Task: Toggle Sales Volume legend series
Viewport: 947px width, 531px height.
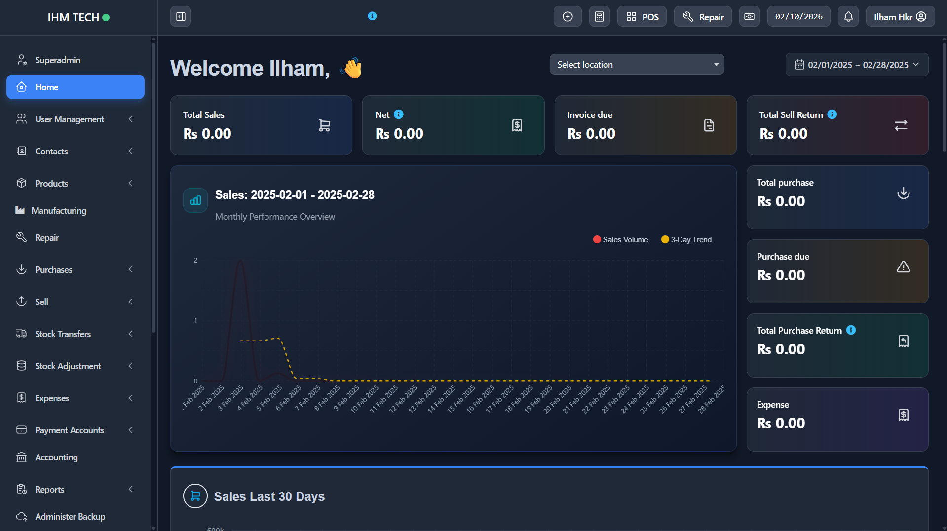Action: (x=620, y=240)
